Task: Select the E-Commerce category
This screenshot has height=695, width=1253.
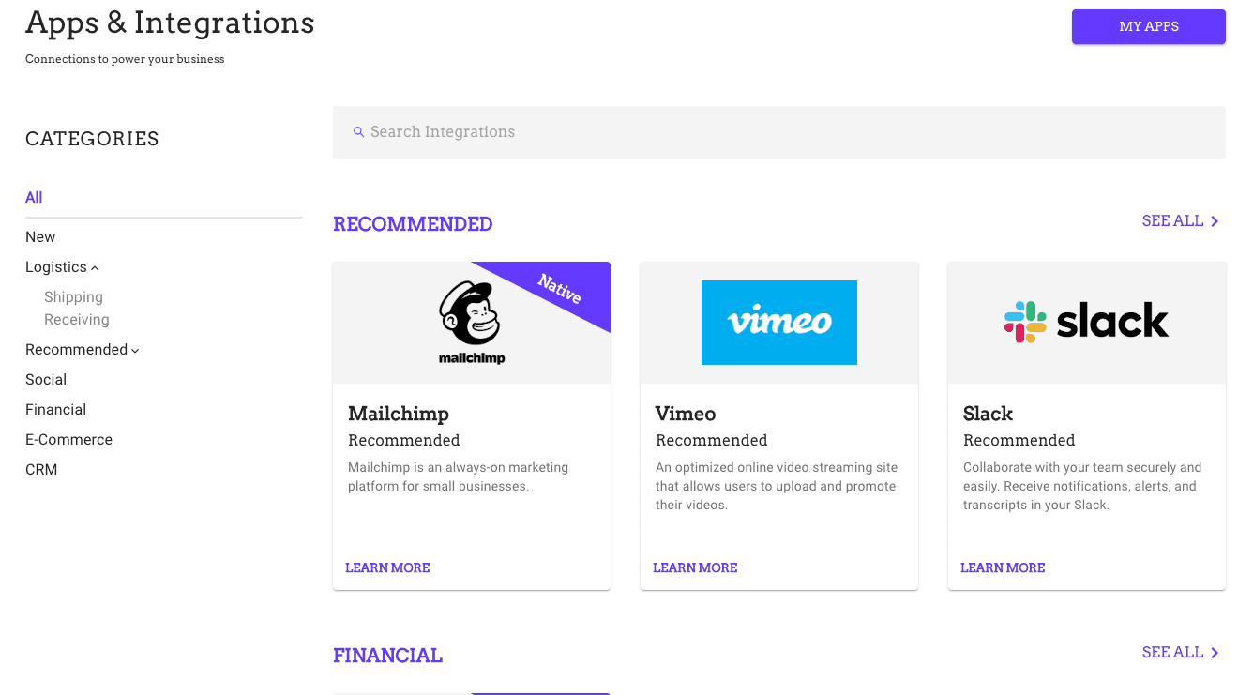Action: tap(68, 439)
